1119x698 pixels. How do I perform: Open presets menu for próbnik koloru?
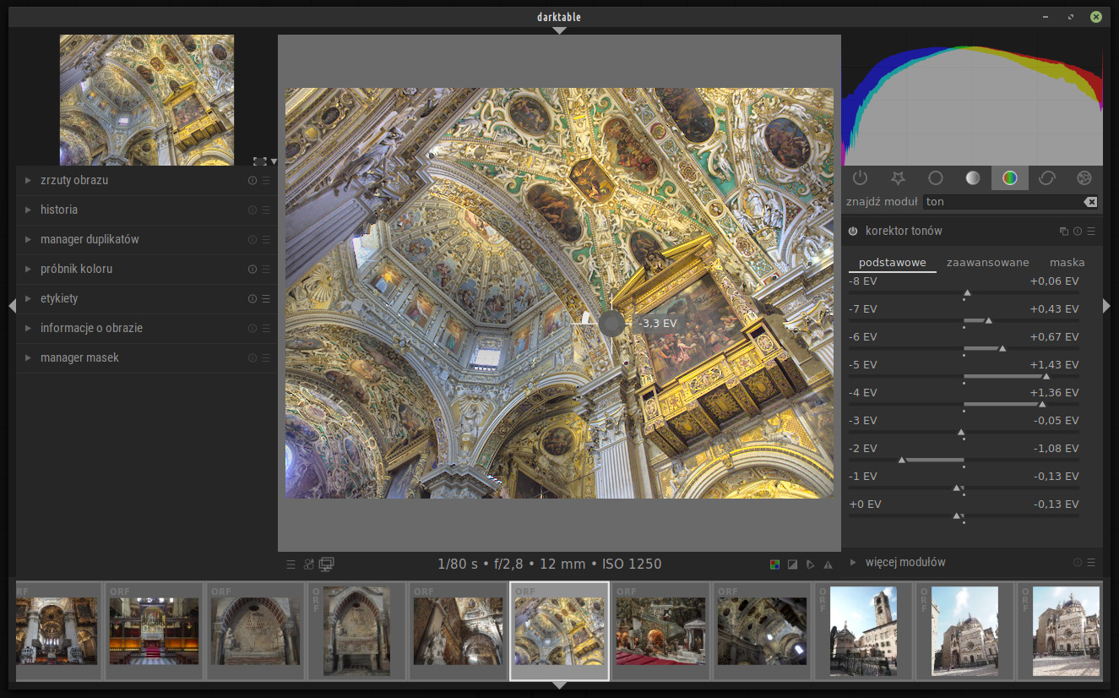(266, 270)
